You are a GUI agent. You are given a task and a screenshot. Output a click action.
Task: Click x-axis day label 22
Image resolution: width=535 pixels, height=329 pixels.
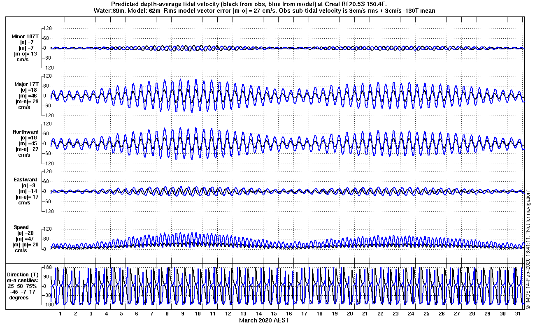click(x=380, y=314)
